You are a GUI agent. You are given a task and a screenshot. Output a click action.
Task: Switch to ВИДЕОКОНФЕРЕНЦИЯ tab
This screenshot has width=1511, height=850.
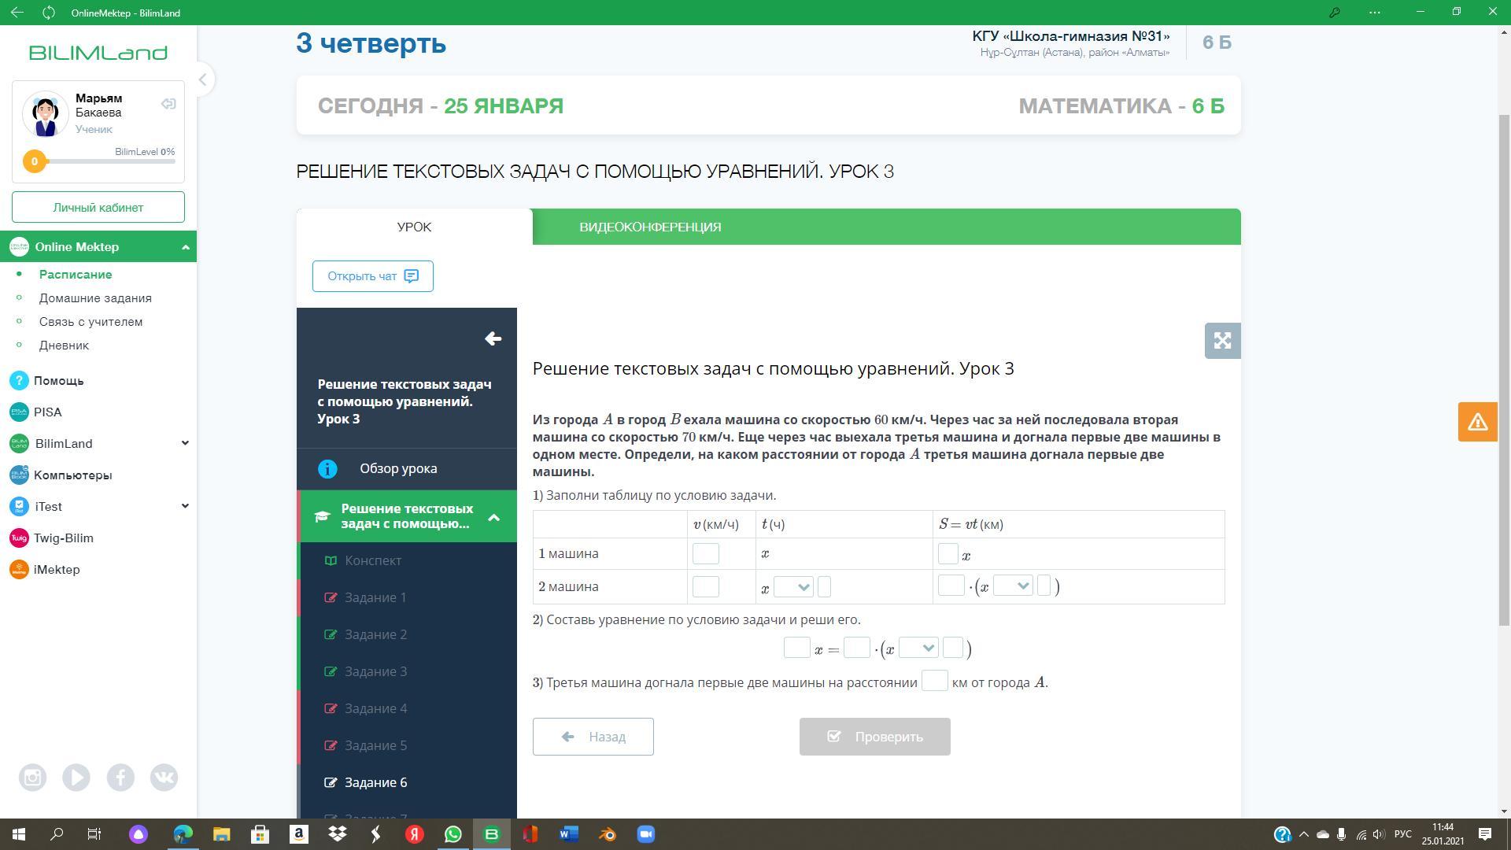coord(650,227)
